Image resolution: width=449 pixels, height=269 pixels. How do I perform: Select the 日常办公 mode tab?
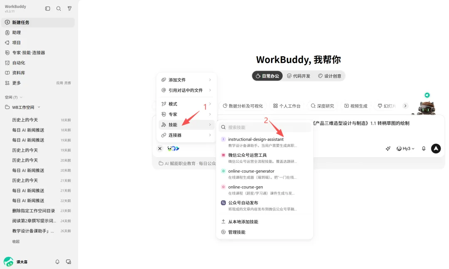point(267,76)
